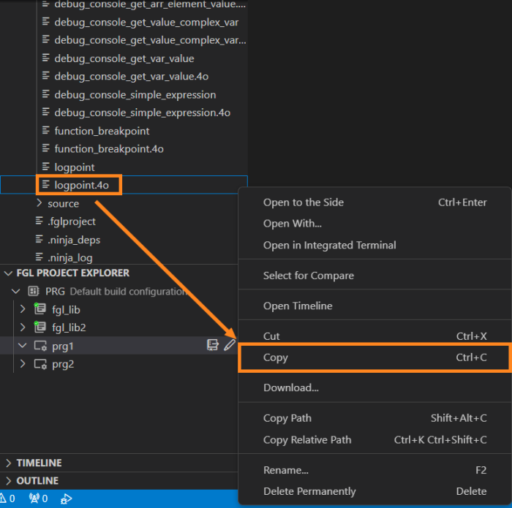The image size is (512, 508).
Task: Open the .ninja_log file
Action: [69, 257]
